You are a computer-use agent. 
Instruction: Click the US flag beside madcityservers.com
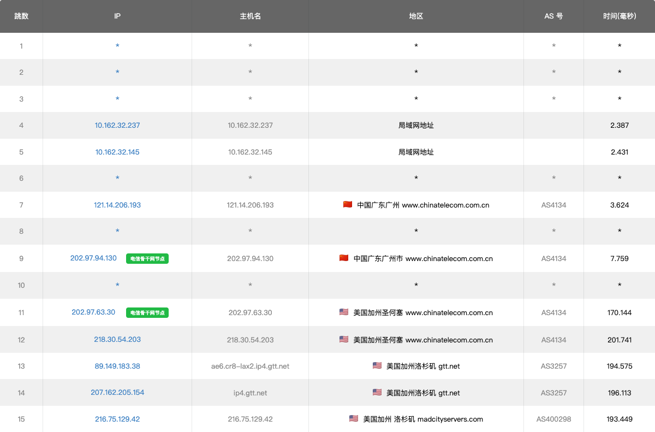click(354, 419)
